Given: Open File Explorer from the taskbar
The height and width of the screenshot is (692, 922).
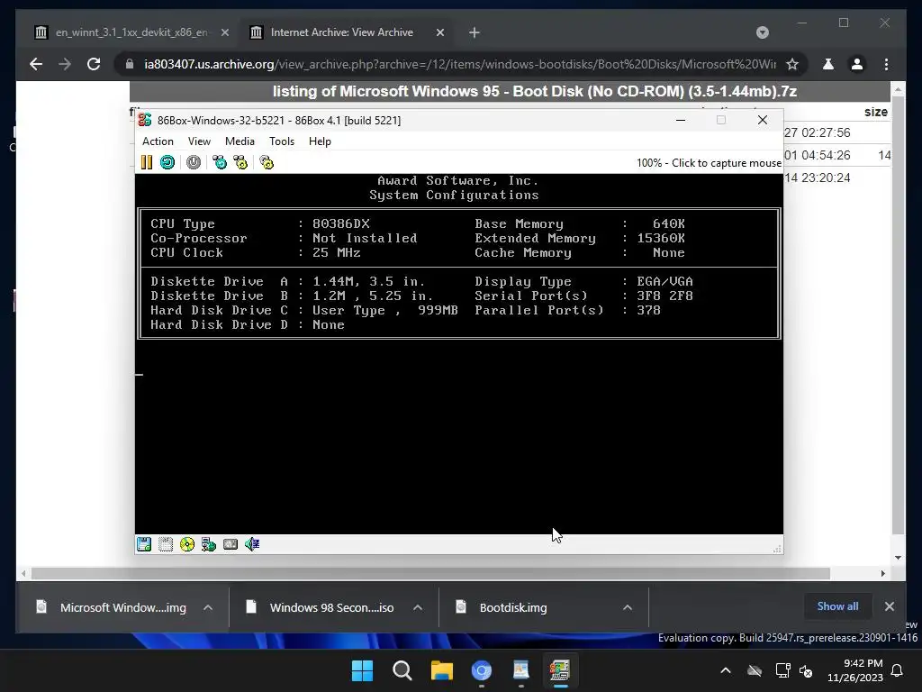Looking at the screenshot, I should point(441,670).
